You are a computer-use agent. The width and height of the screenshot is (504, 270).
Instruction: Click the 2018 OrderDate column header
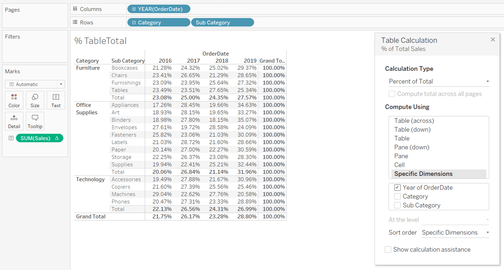pos(222,61)
